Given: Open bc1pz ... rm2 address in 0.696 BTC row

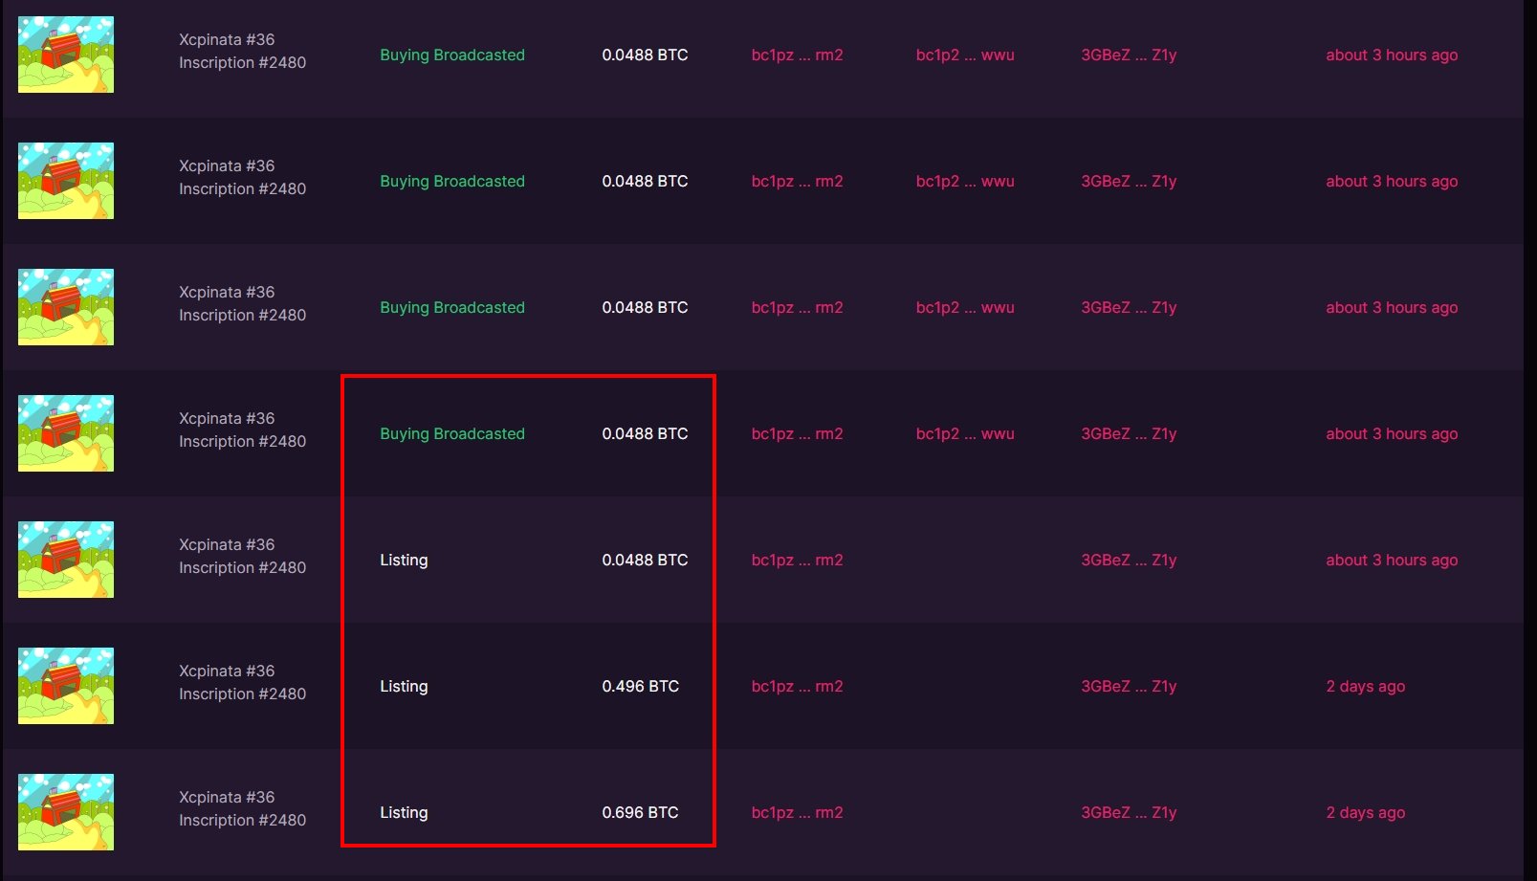Looking at the screenshot, I should pyautogui.click(x=797, y=812).
